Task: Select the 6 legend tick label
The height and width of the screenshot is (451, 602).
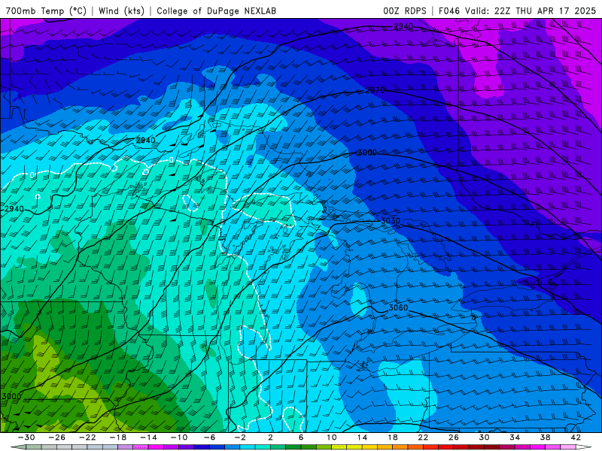Action: click(301, 437)
